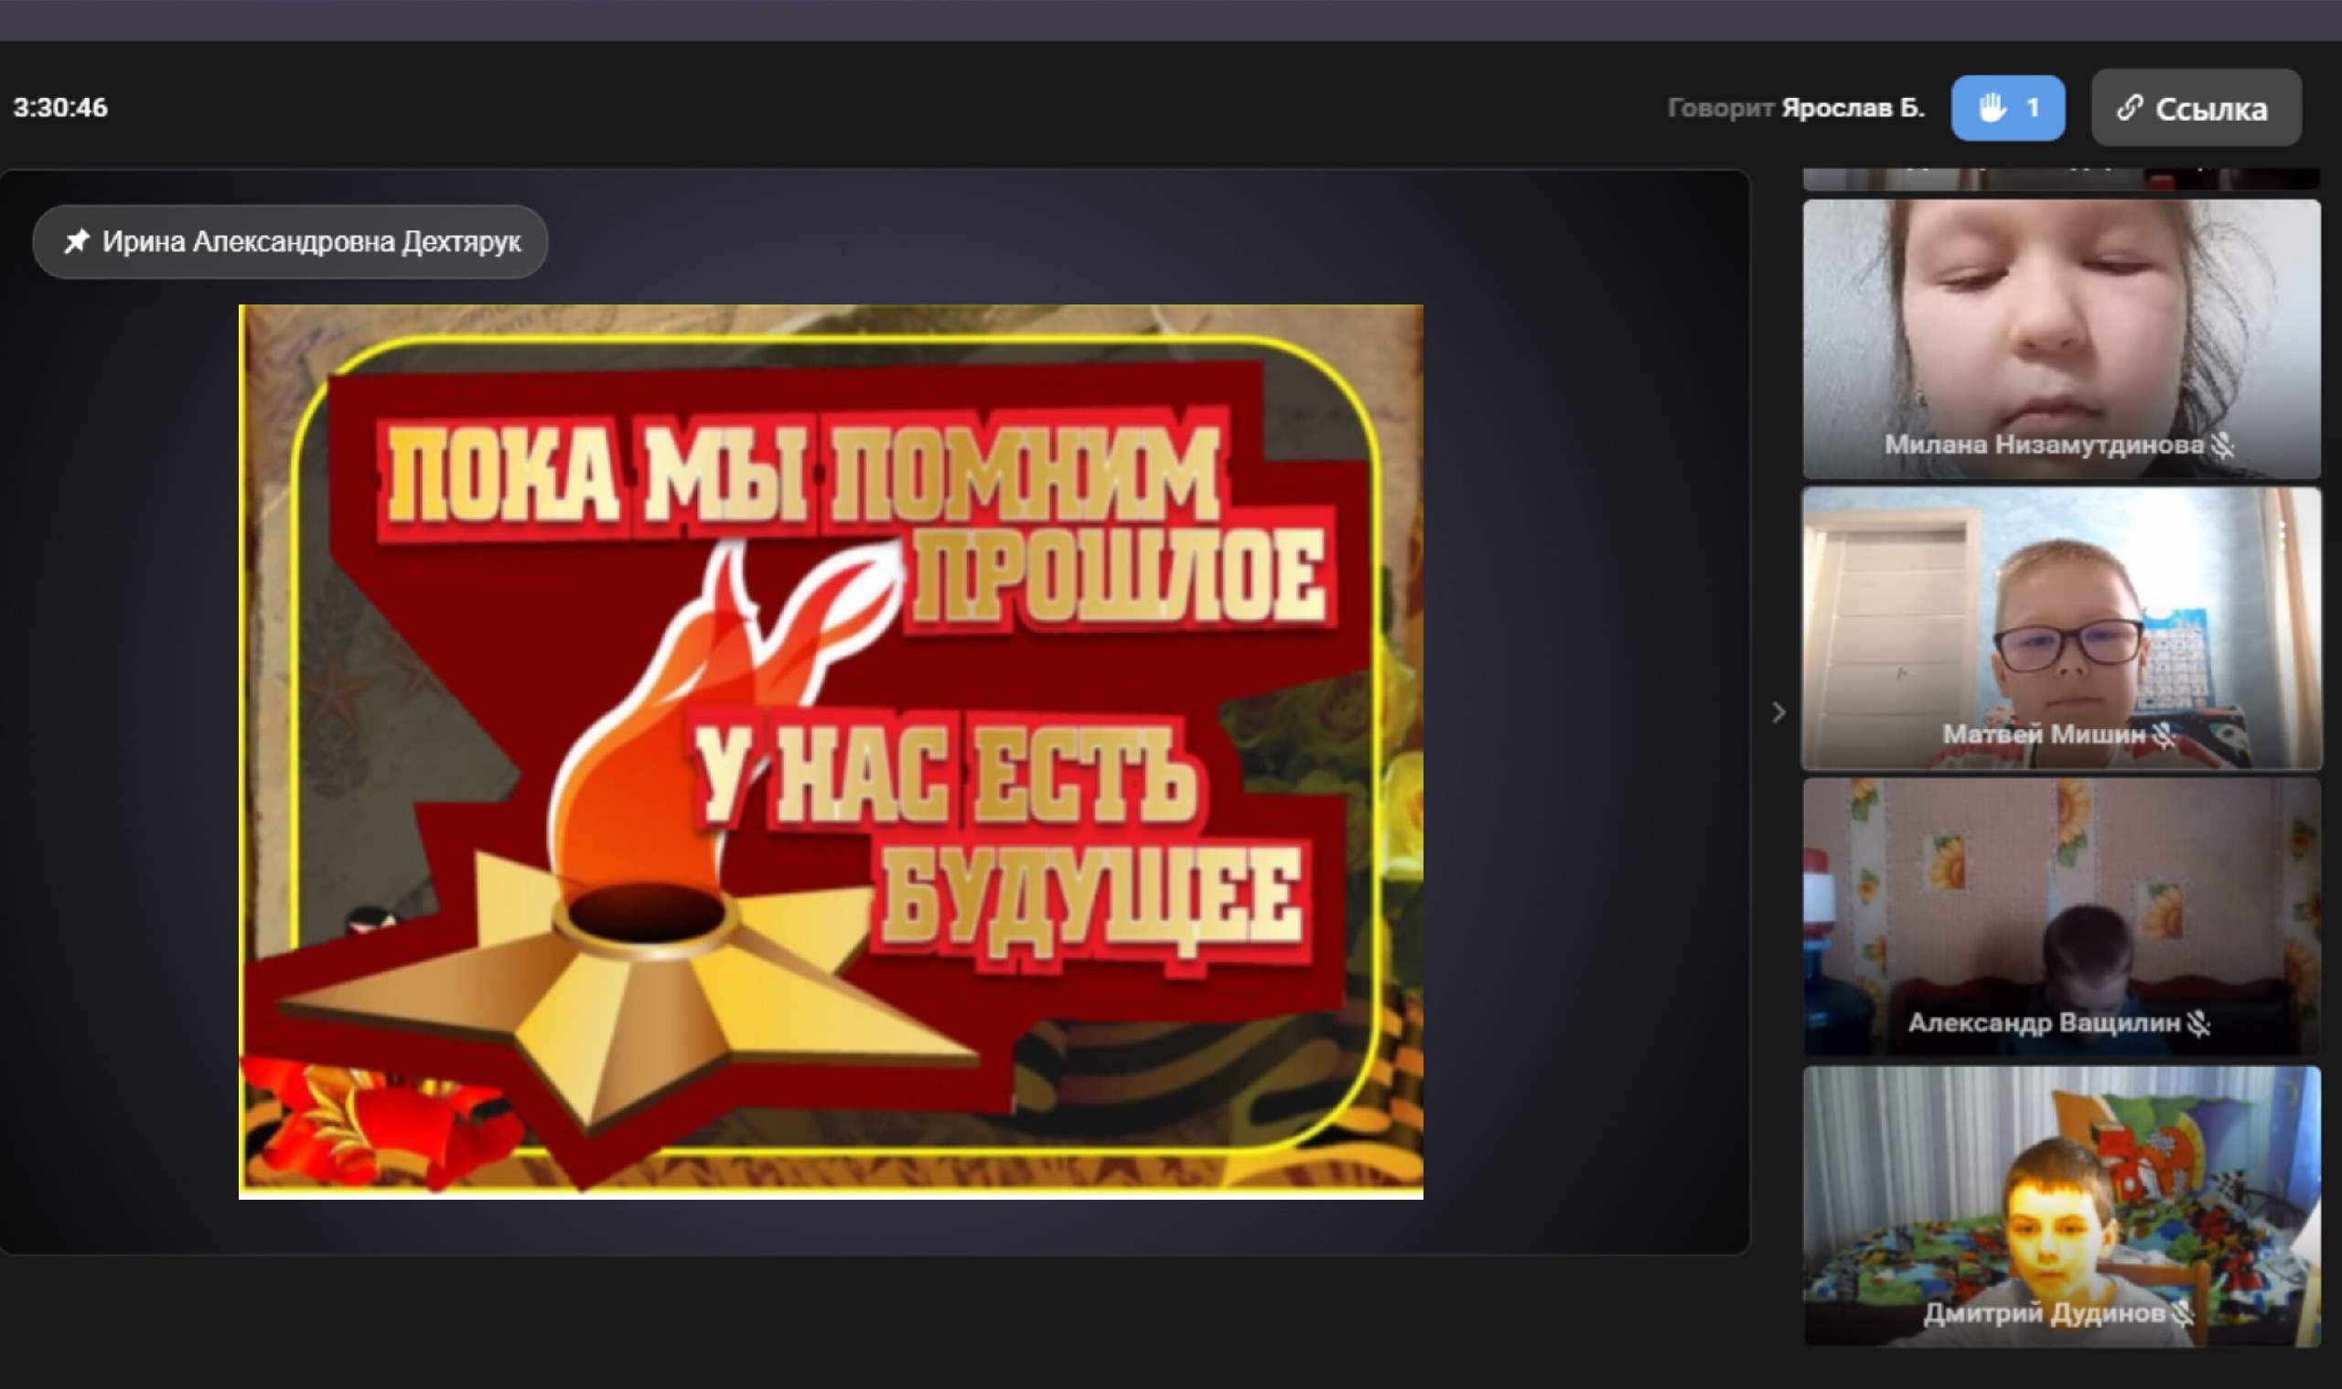The image size is (2342, 1389).
Task: Collapse participants panel with the chevron arrow
Action: (1778, 712)
